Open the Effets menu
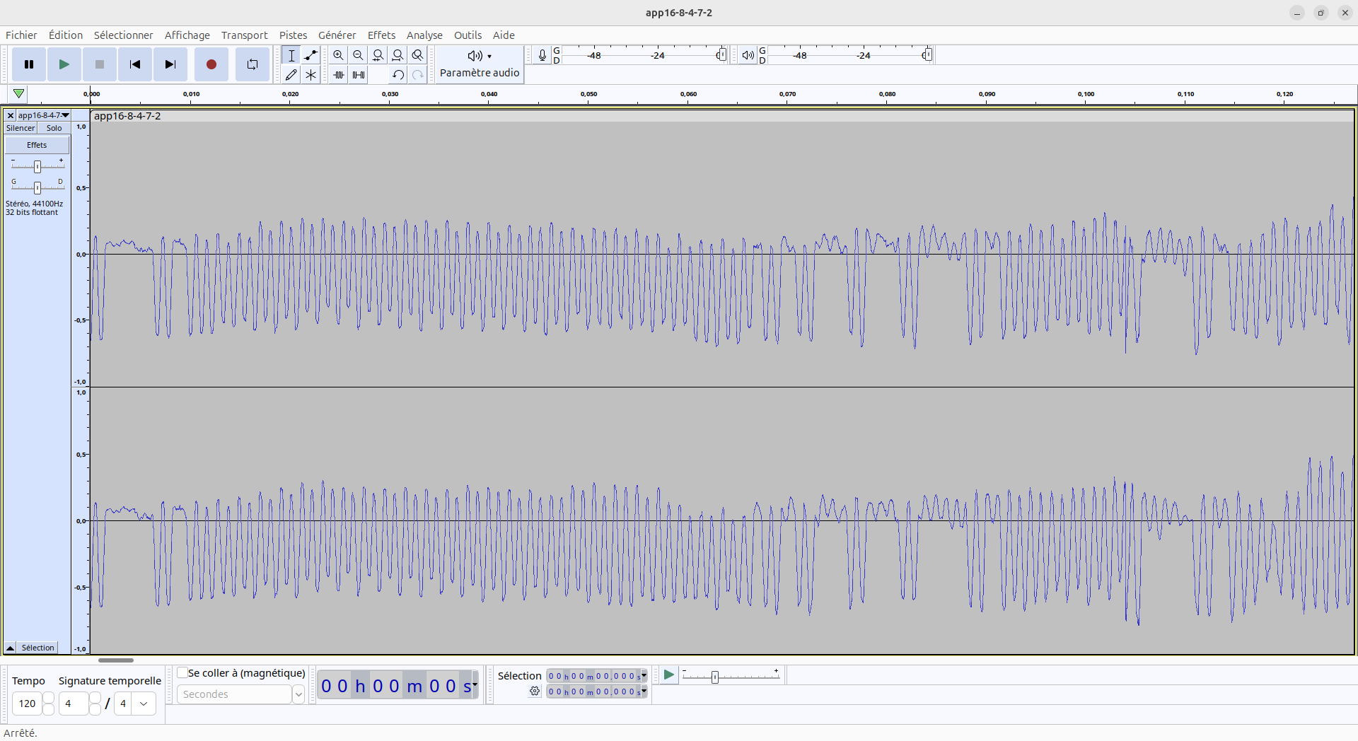Viewport: 1358px width, 741px height. pyautogui.click(x=381, y=35)
